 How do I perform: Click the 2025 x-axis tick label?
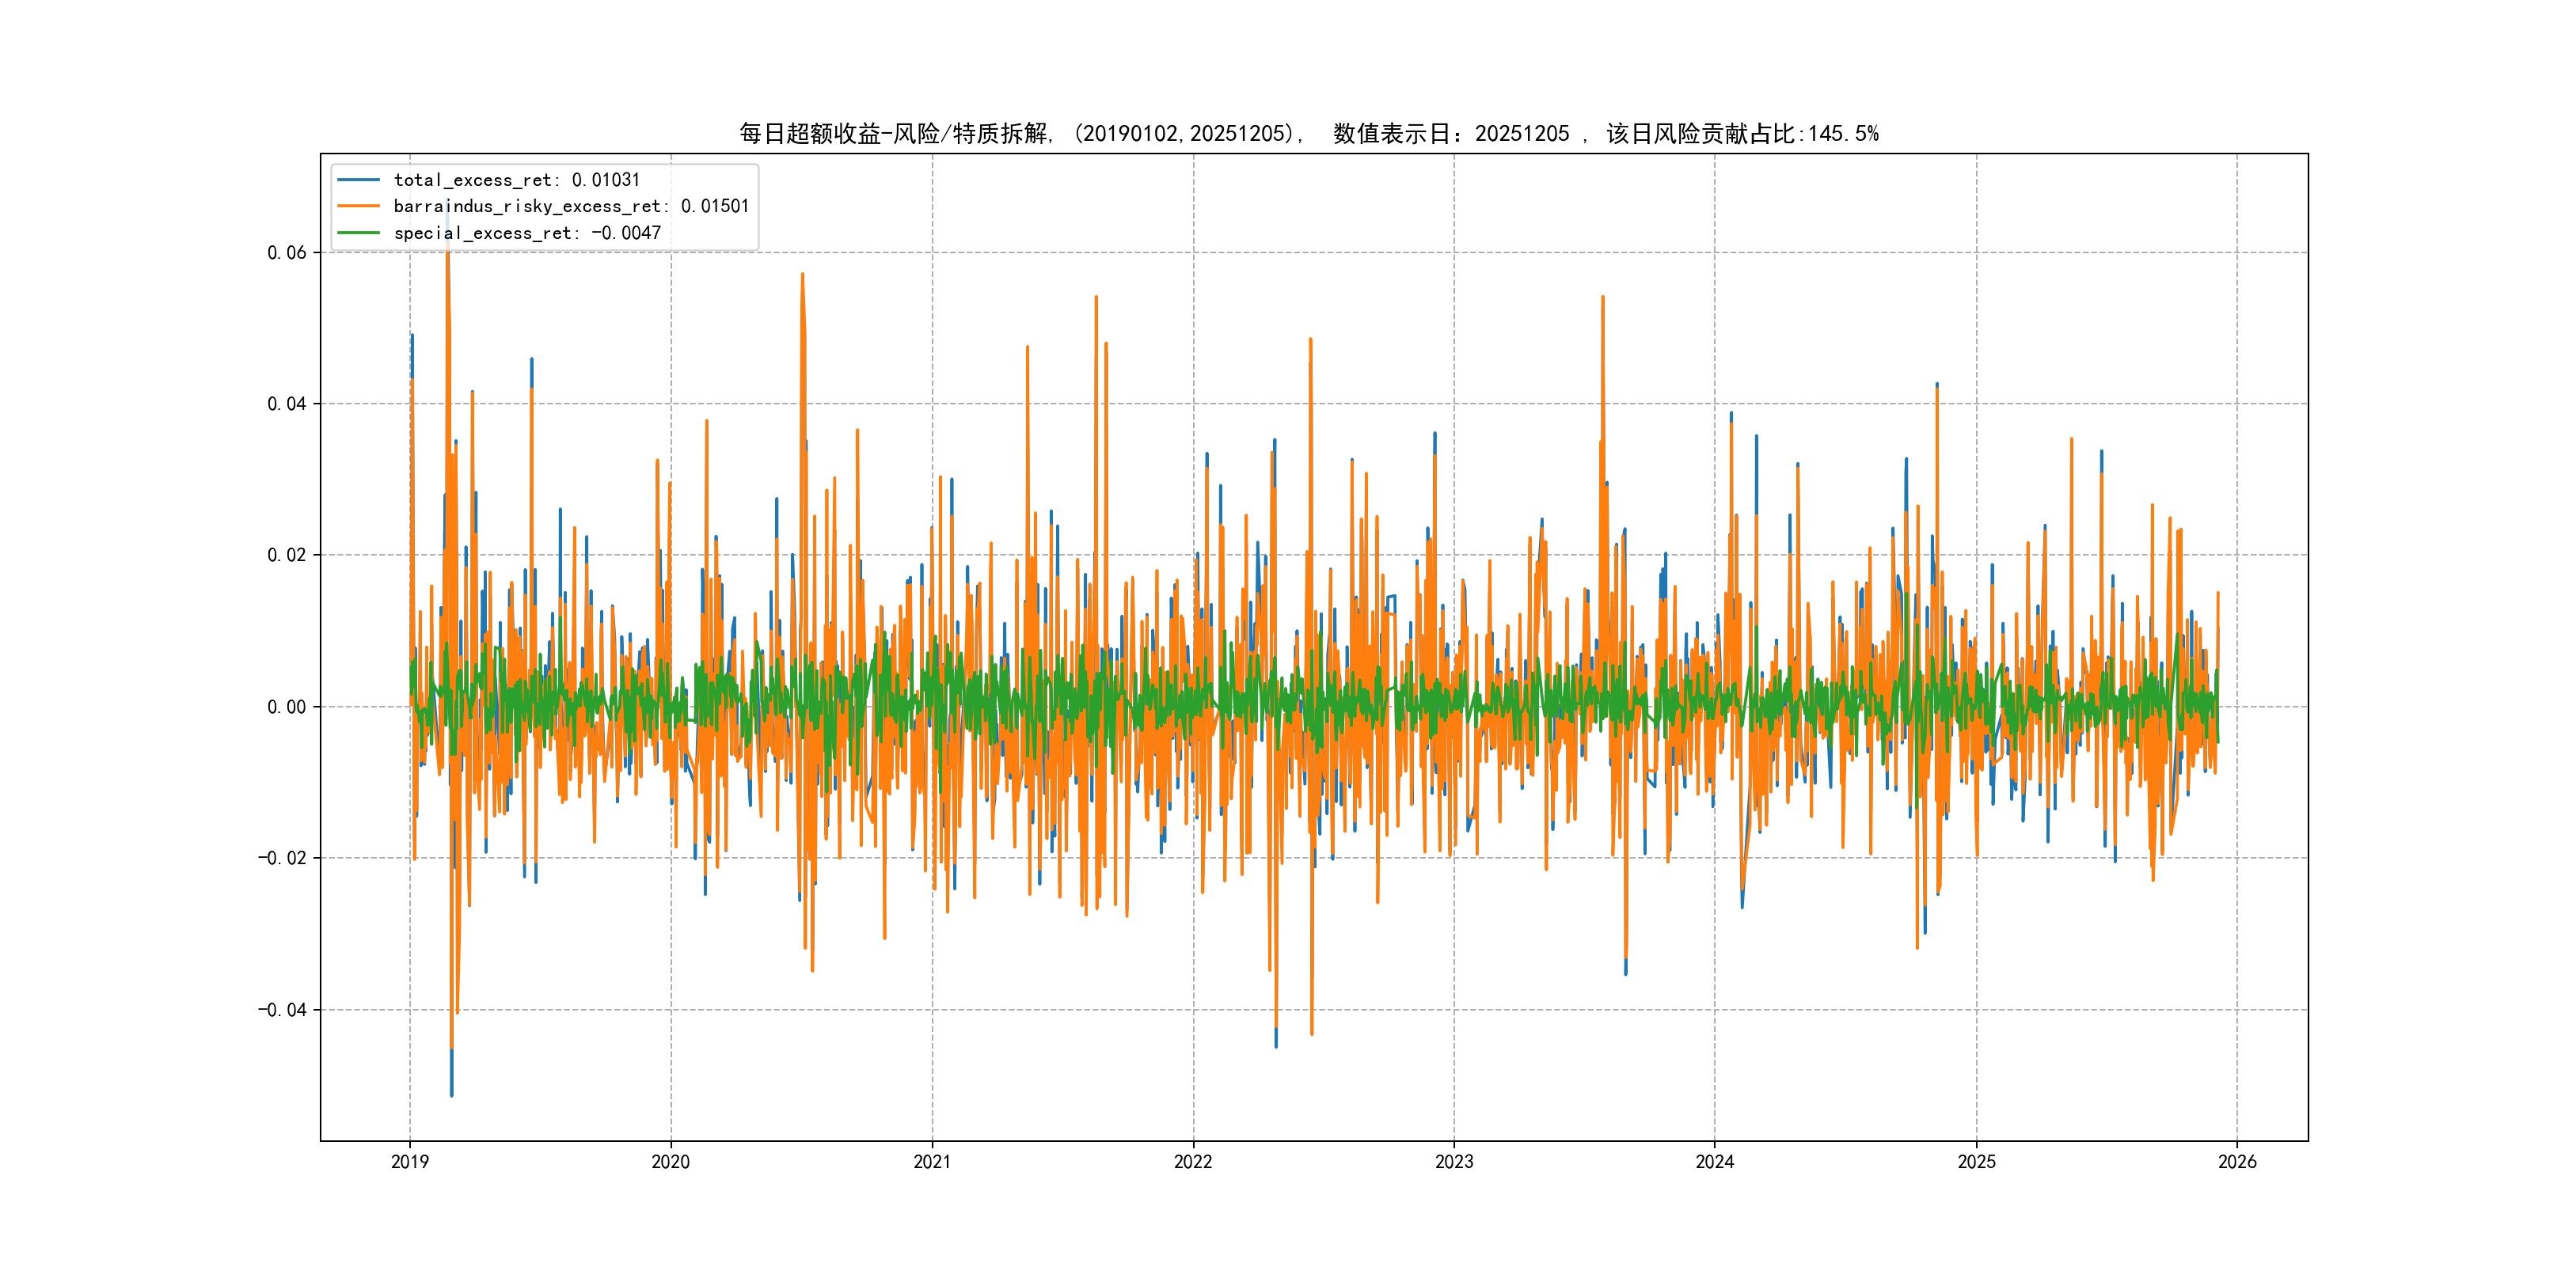1977,1162
